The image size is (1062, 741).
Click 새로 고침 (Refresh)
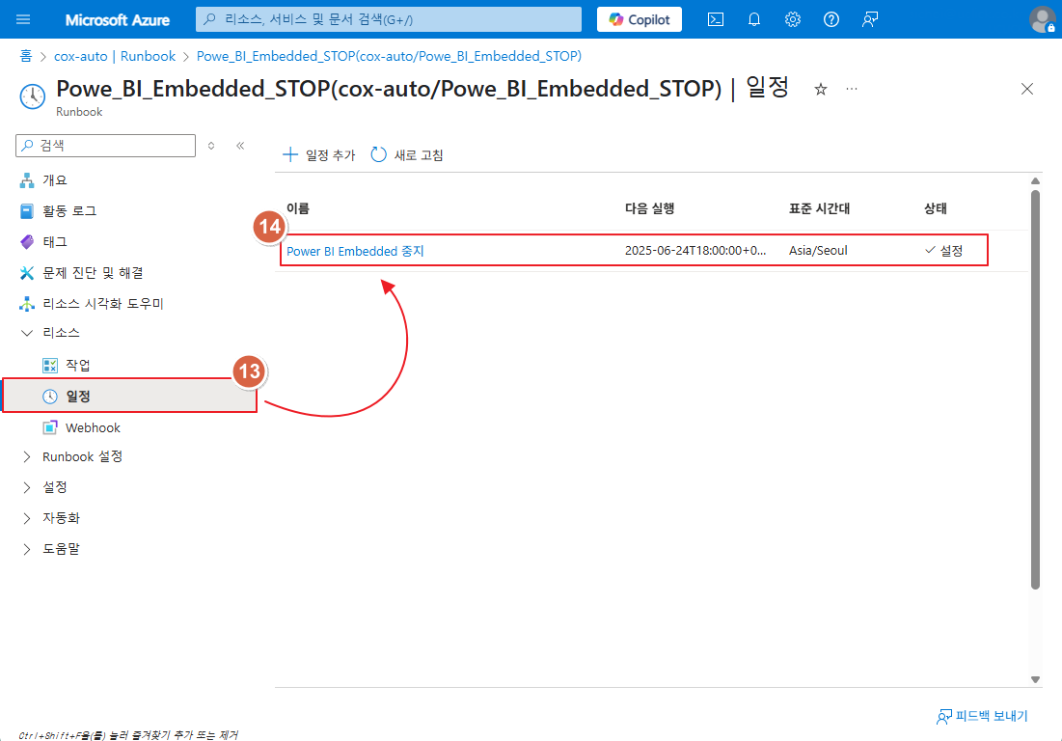click(x=407, y=155)
